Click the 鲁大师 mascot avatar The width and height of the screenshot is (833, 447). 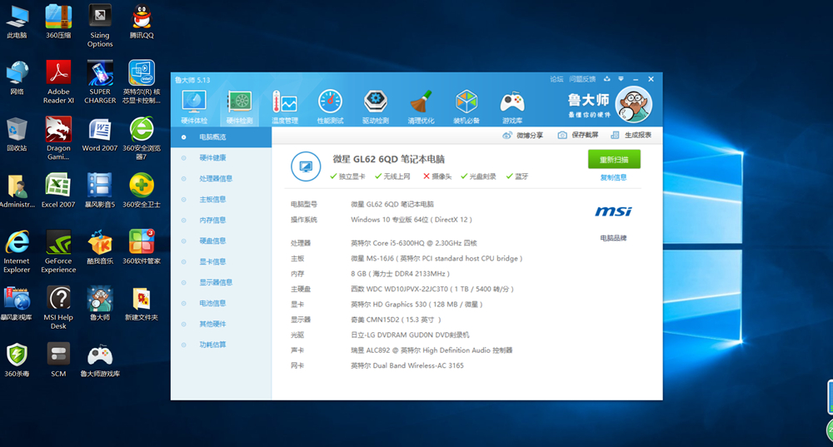click(633, 104)
